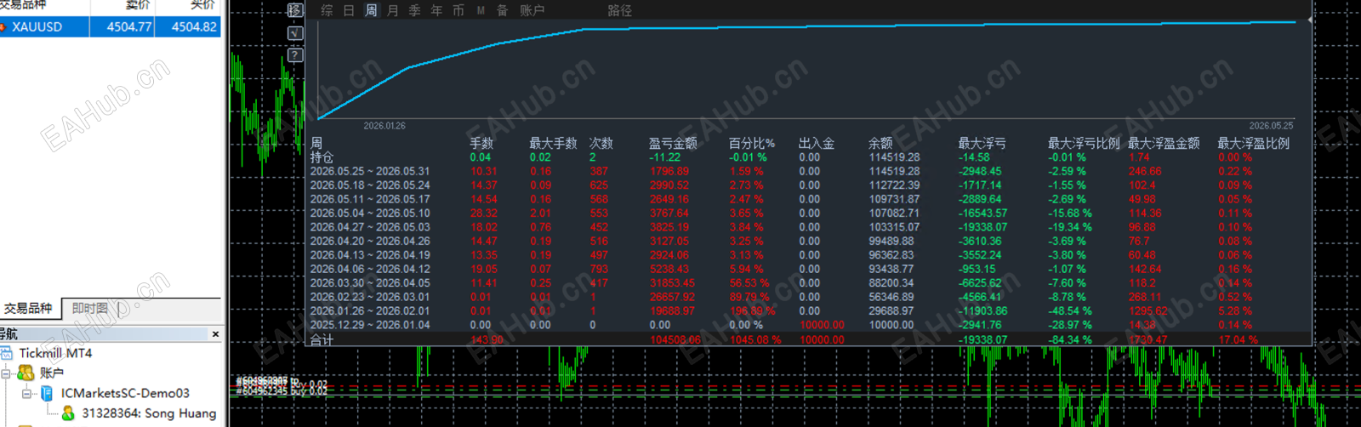This screenshot has height=427, width=1361.
Task: Click the ? help button on the chart
Action: point(295,55)
